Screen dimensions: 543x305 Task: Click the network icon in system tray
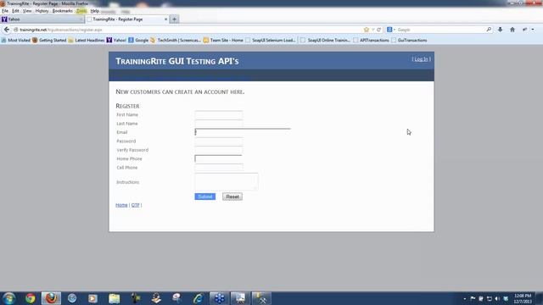click(490, 298)
